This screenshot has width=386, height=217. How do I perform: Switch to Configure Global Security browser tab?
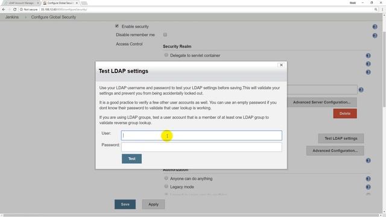click(60, 3)
